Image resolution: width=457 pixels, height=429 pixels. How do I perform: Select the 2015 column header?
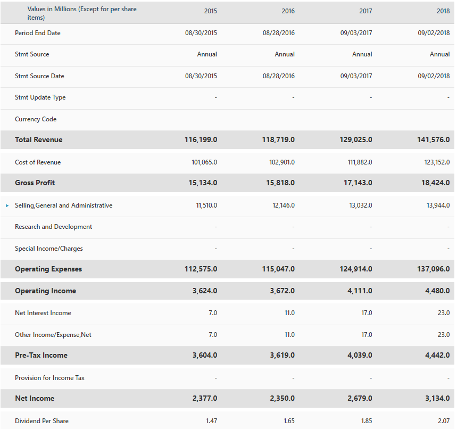210,11
